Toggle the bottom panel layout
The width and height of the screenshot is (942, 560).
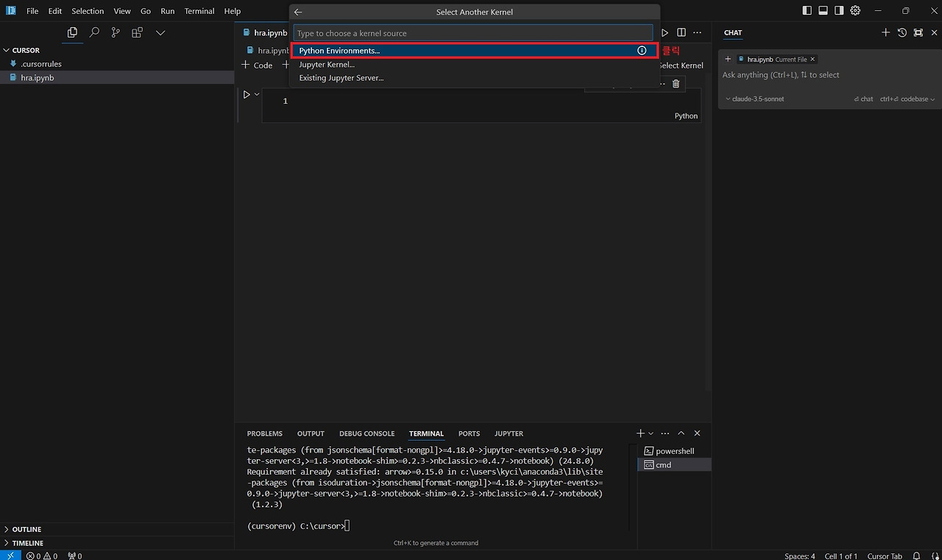tap(823, 11)
